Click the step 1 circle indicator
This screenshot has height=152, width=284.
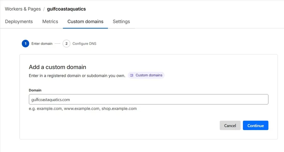point(26,44)
